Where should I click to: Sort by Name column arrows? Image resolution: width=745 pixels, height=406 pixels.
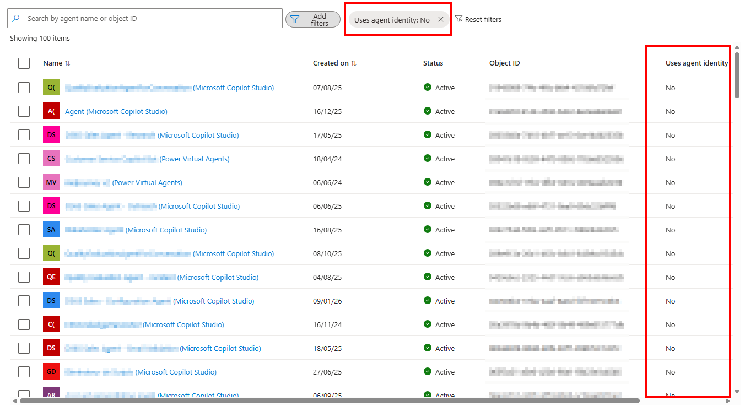67,63
